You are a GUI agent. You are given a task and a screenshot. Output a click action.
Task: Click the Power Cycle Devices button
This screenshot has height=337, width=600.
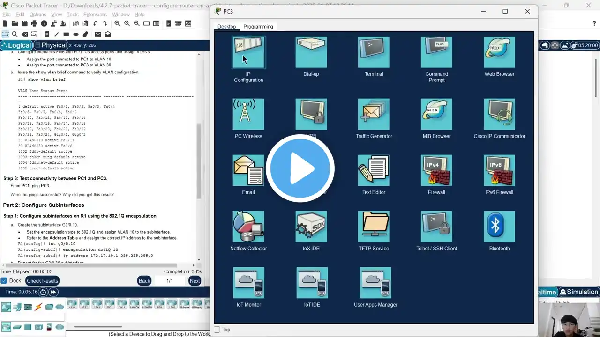click(x=43, y=292)
